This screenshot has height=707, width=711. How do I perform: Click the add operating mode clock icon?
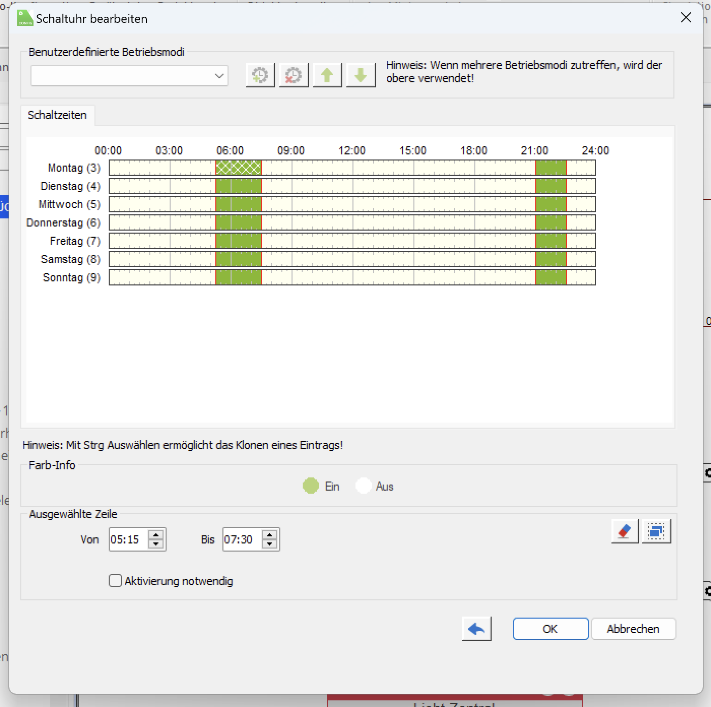260,76
